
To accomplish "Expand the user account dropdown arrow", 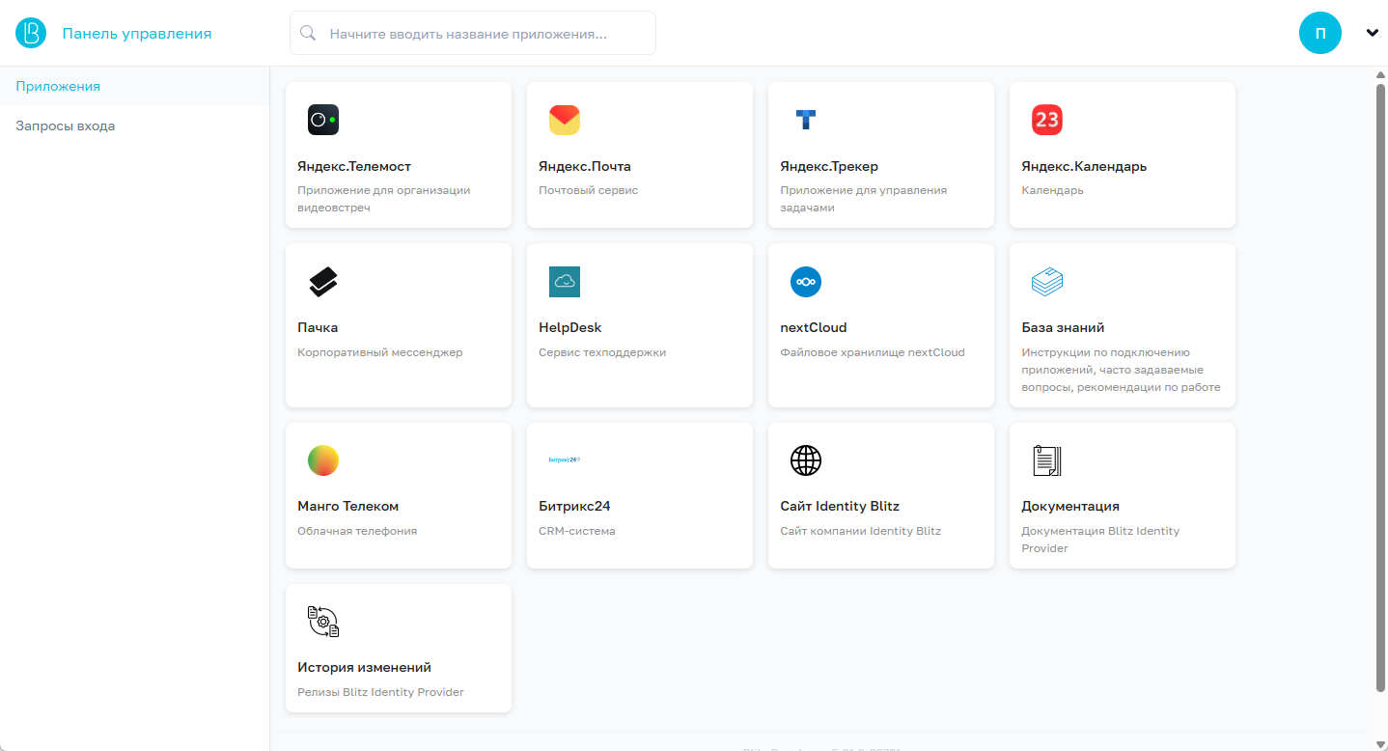I will click(1373, 33).
